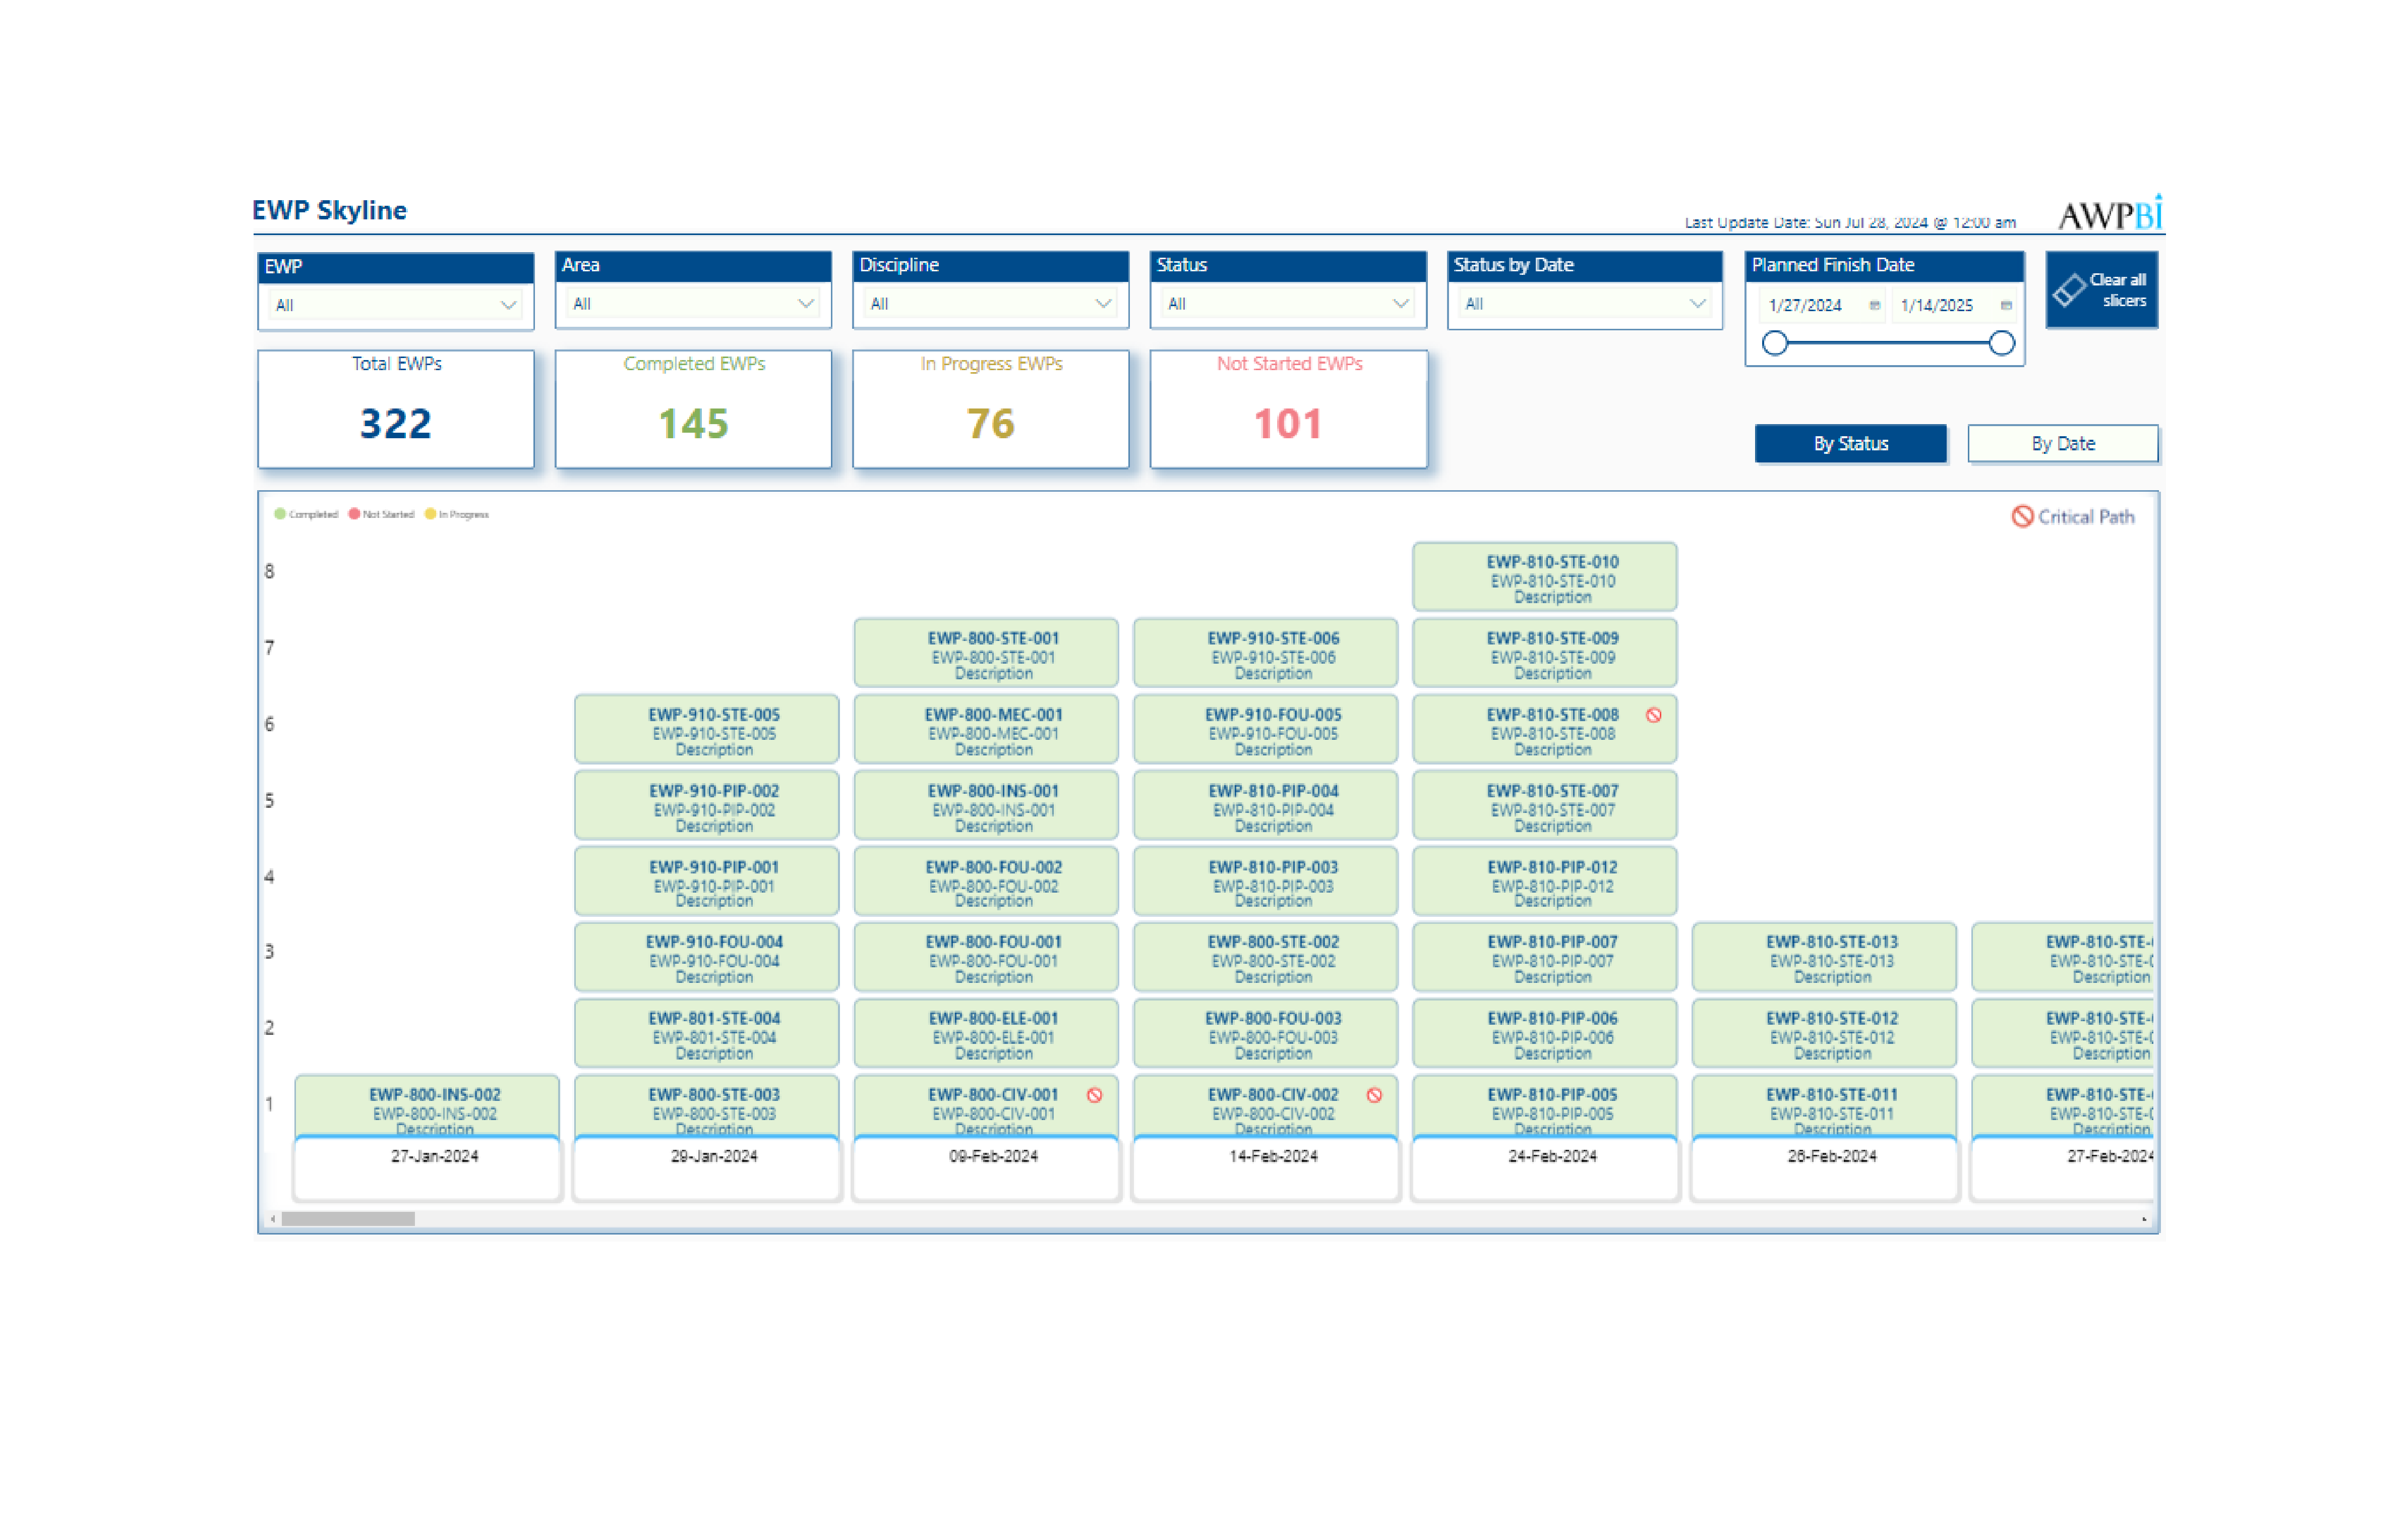Image resolution: width=2408 pixels, height=1523 pixels.
Task: Open the EWP-810-STE-010 card
Action: click(x=1544, y=577)
